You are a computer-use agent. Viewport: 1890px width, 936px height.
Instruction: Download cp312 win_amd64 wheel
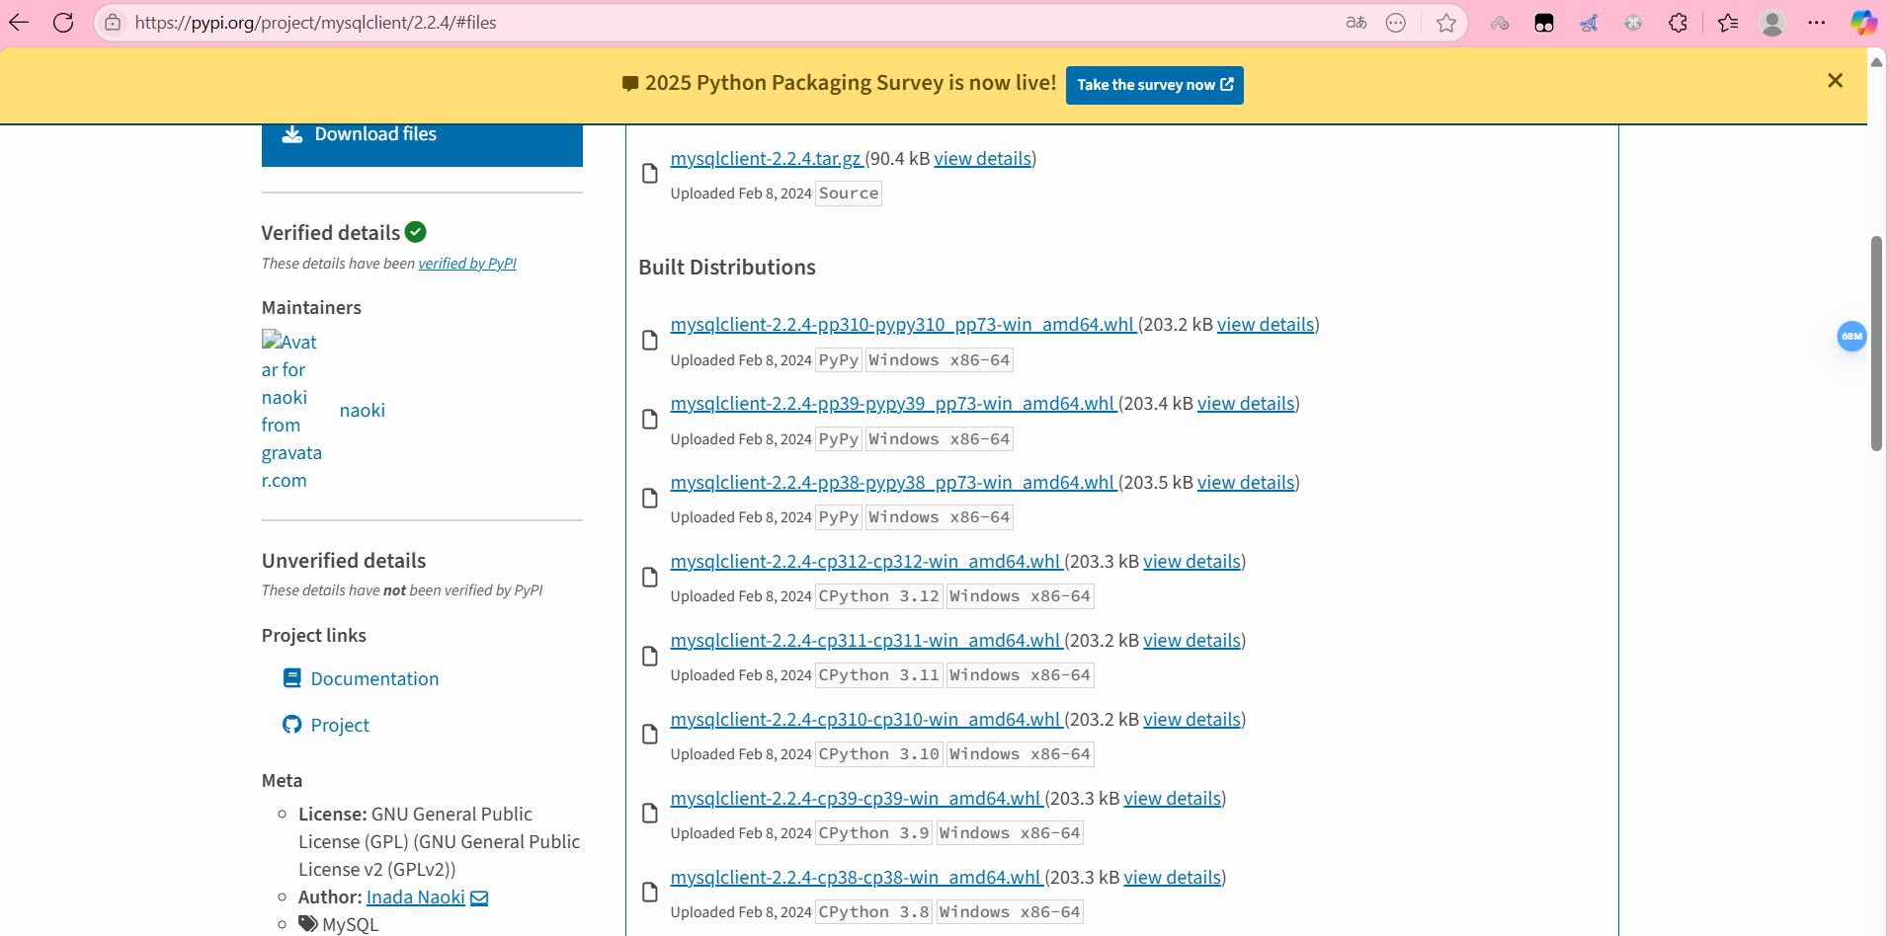click(x=865, y=562)
